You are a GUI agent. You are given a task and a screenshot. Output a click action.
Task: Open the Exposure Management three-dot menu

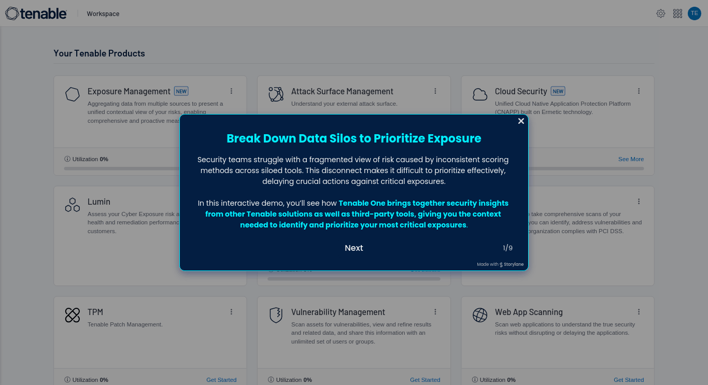tap(231, 91)
